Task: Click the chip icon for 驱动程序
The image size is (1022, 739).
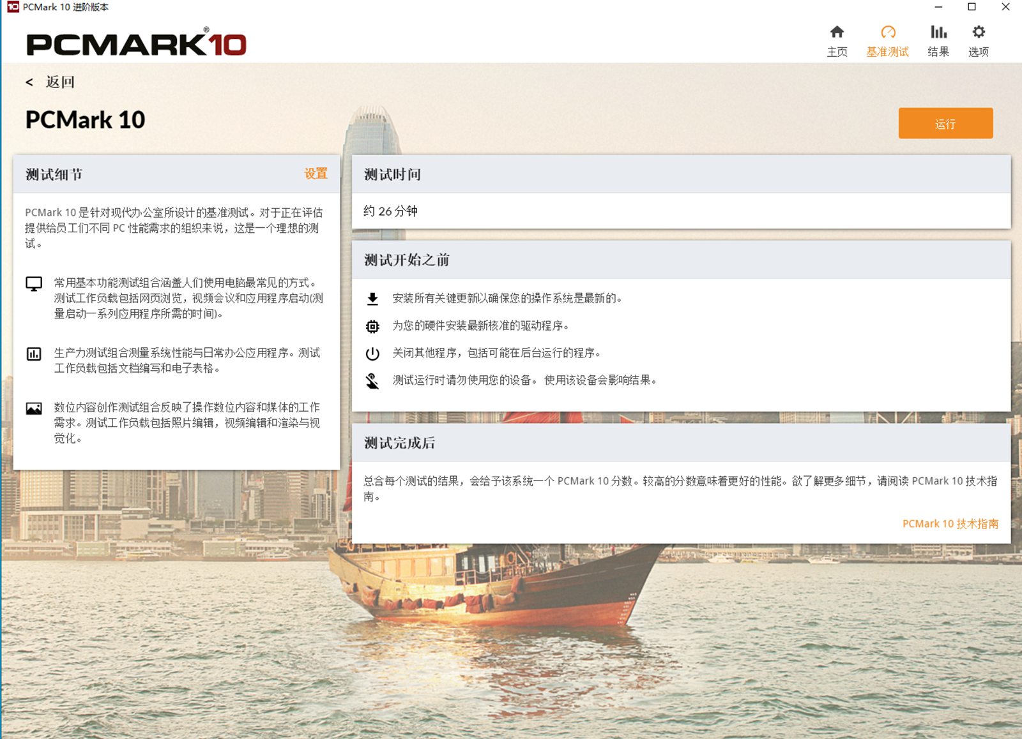Action: click(372, 327)
